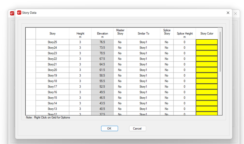Click the Elevation column header

[102, 34]
